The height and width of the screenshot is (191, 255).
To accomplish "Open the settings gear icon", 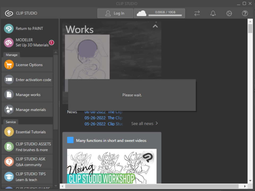I will 229,13.
